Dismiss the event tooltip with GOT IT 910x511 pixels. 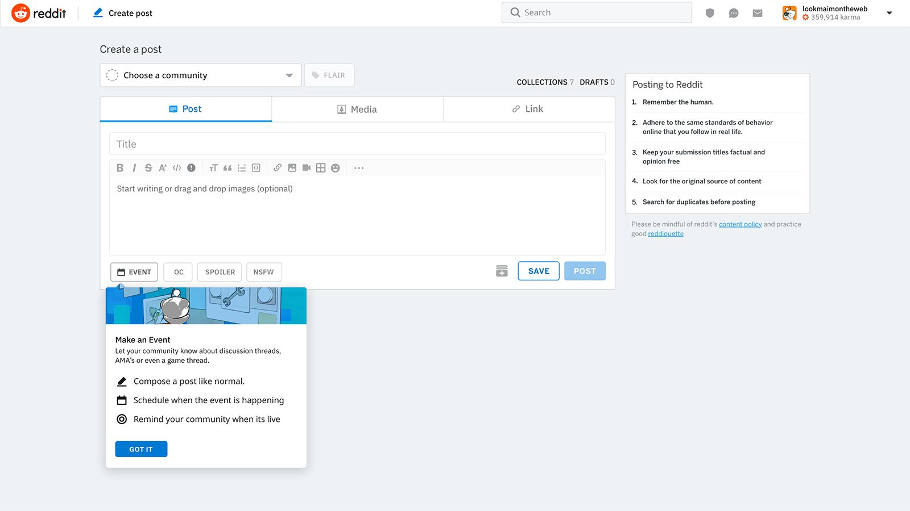click(141, 449)
